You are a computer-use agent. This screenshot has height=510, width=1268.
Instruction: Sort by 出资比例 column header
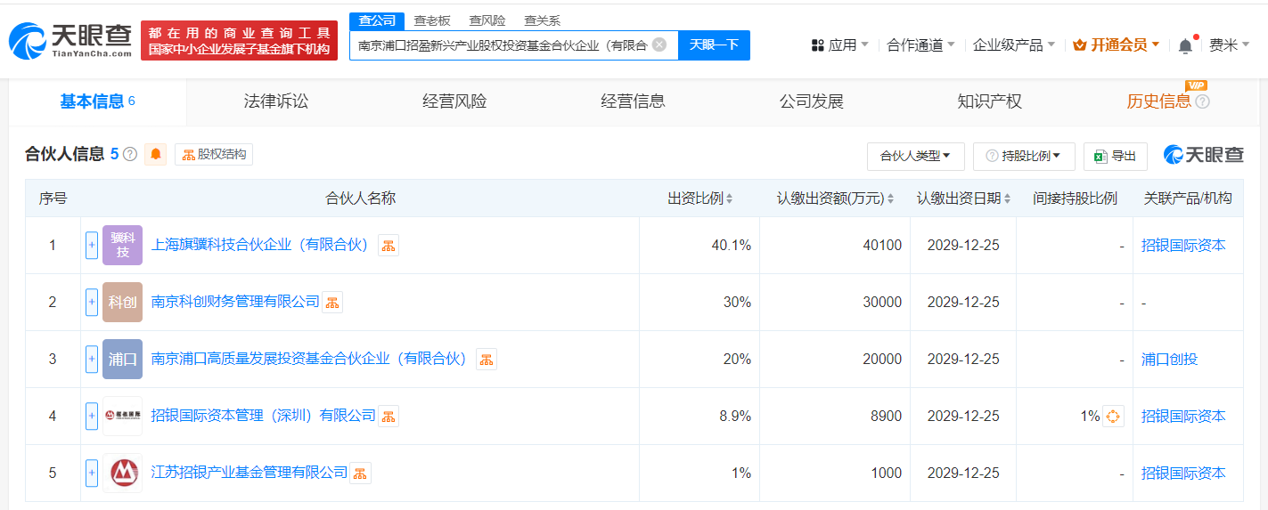699,198
